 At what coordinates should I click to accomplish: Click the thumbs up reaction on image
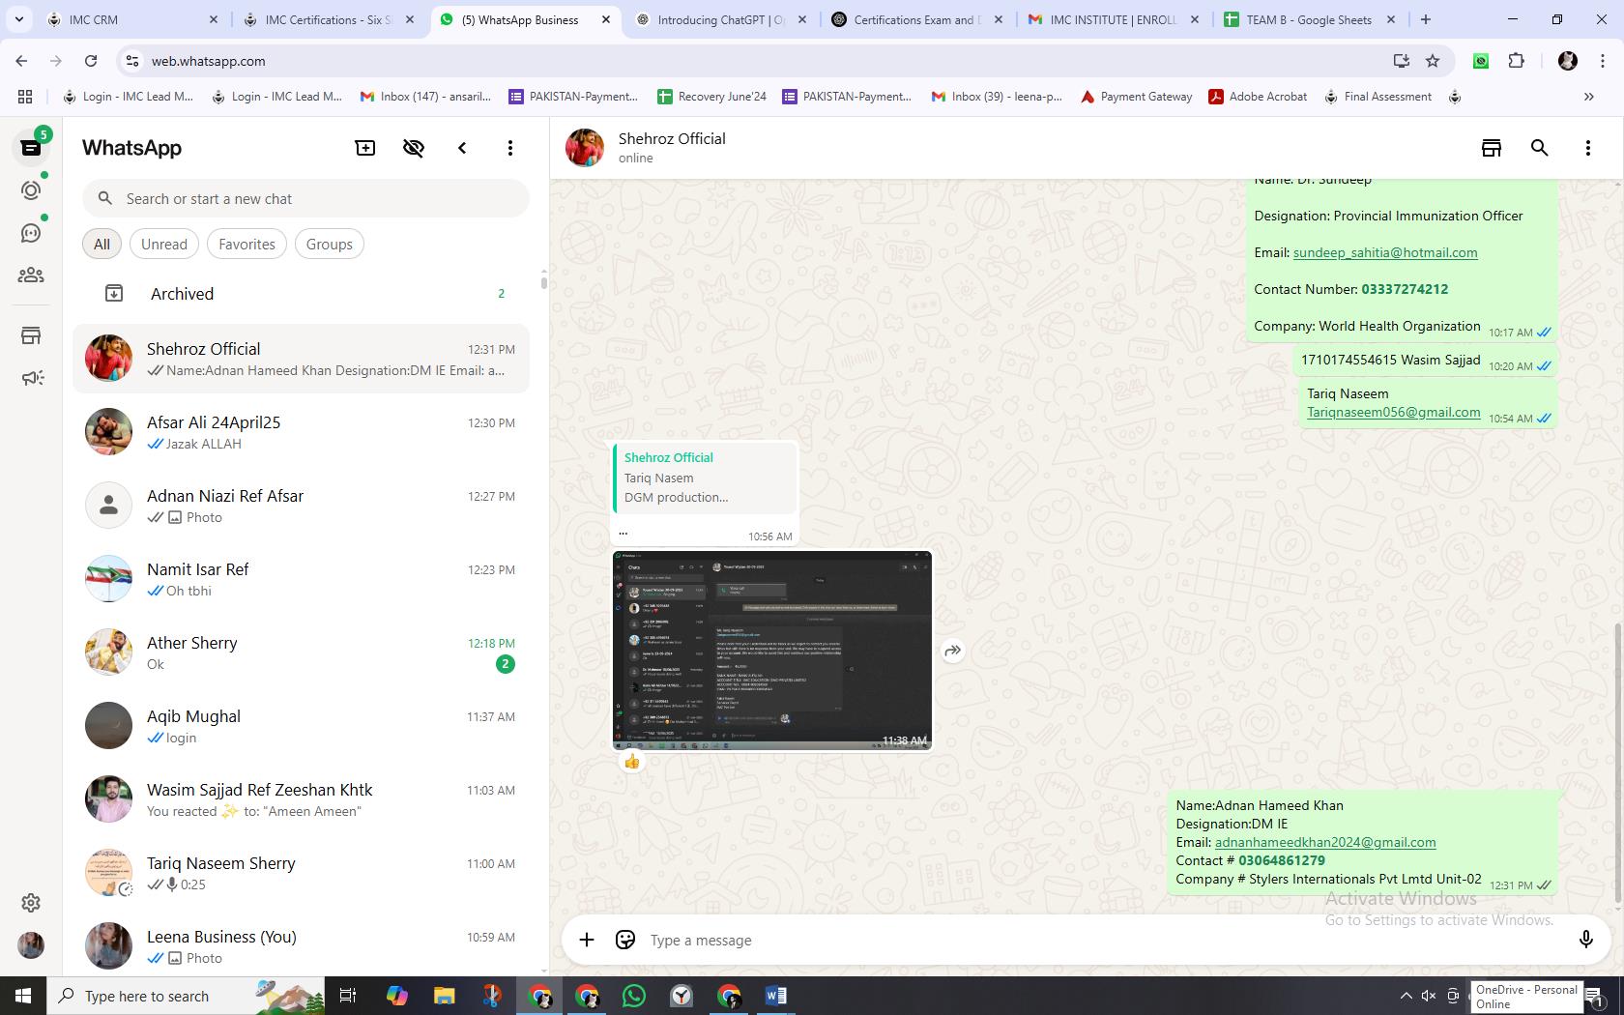[x=632, y=762]
